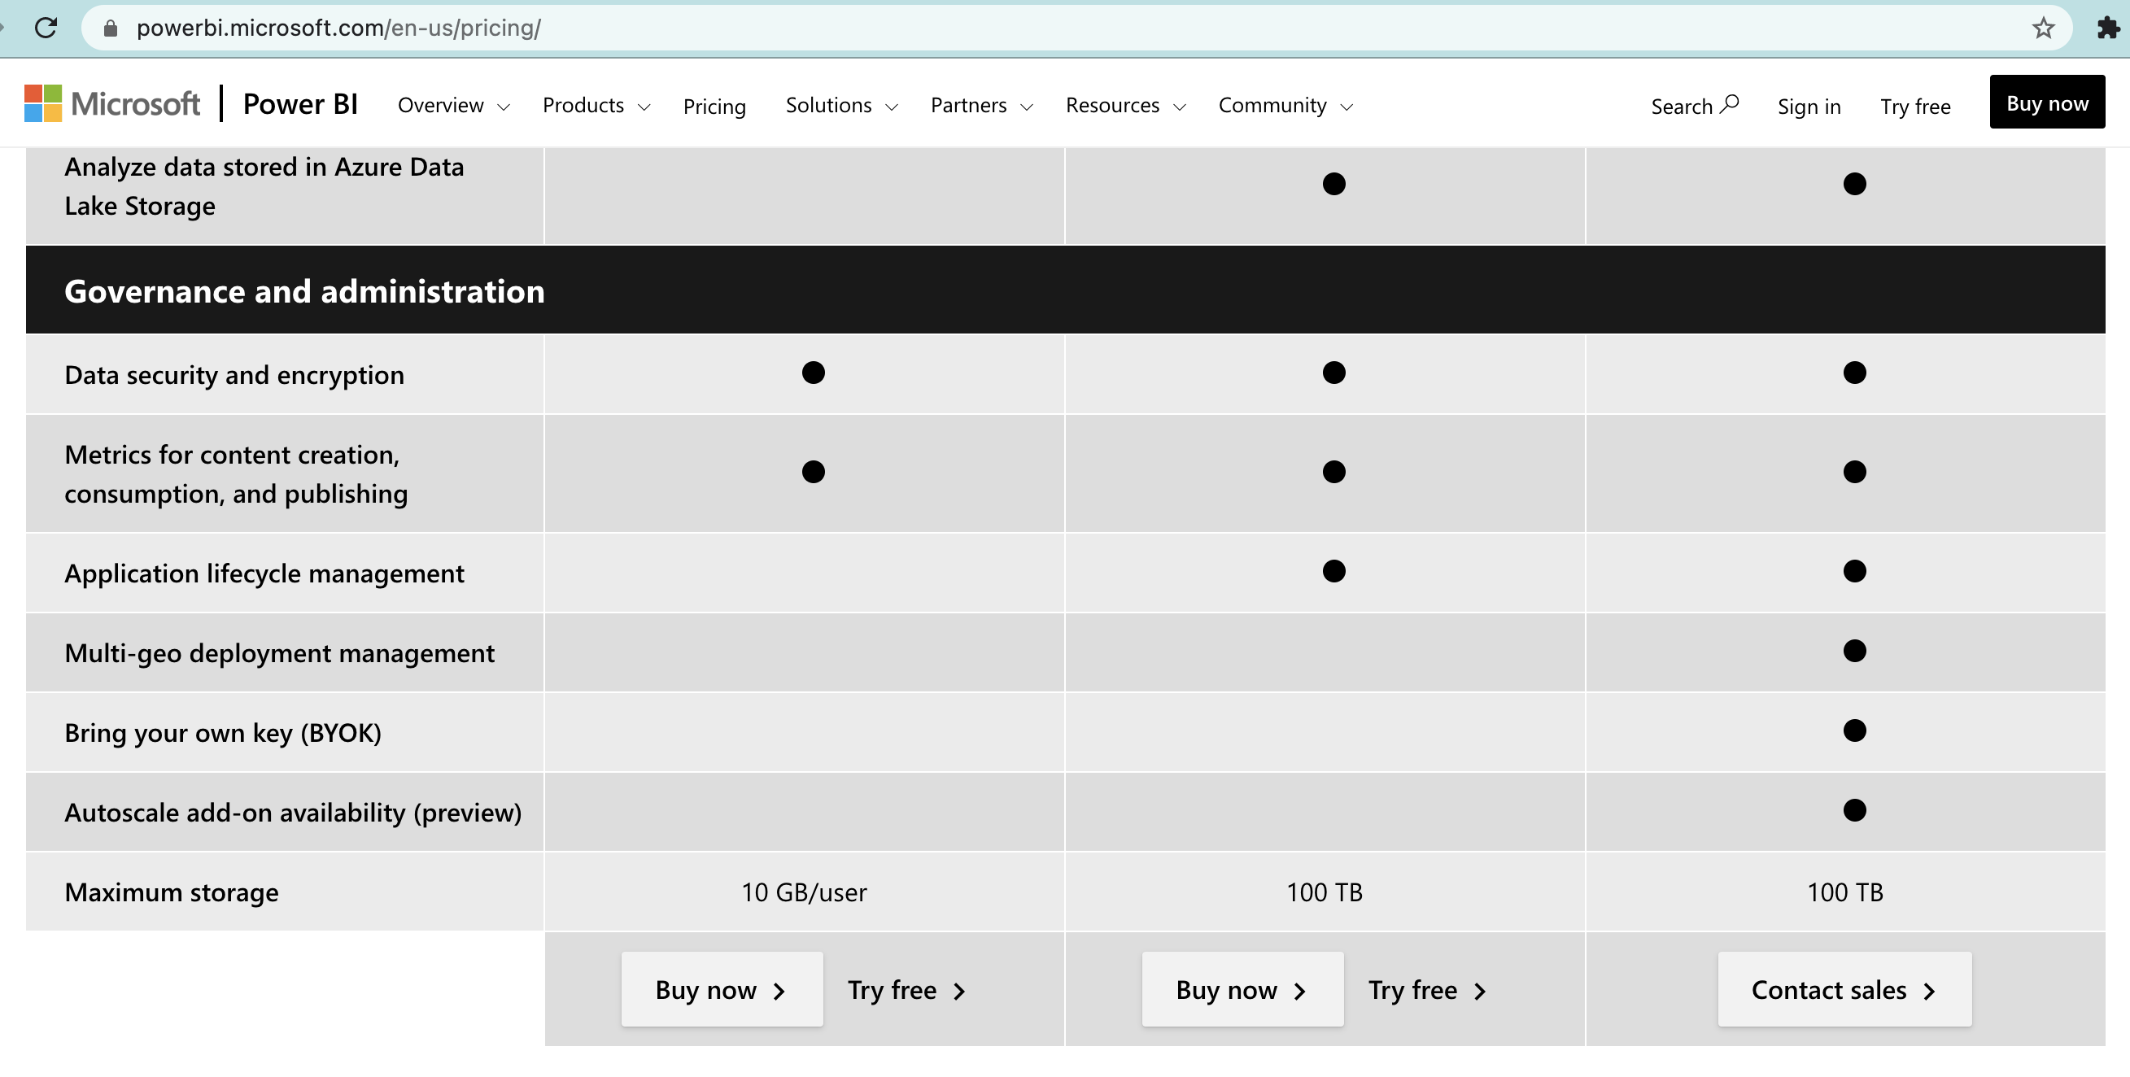Open the browser extensions puzzle icon
This screenshot has width=2130, height=1077.
click(2109, 28)
